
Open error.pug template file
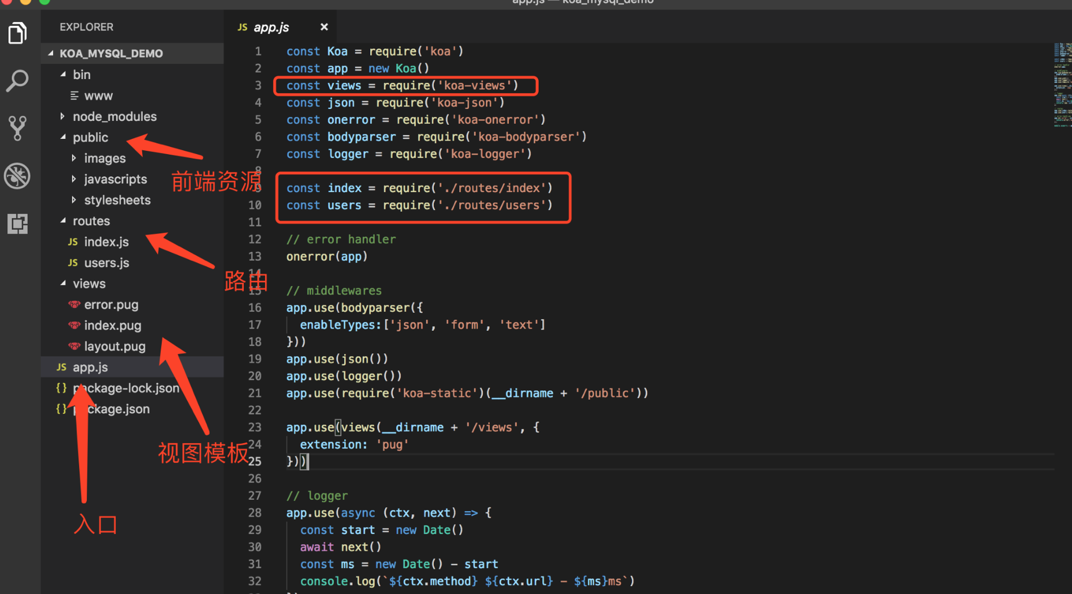coord(111,304)
